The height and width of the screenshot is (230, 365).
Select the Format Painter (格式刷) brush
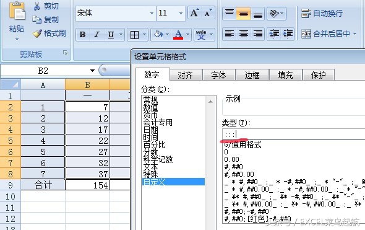[37, 33]
